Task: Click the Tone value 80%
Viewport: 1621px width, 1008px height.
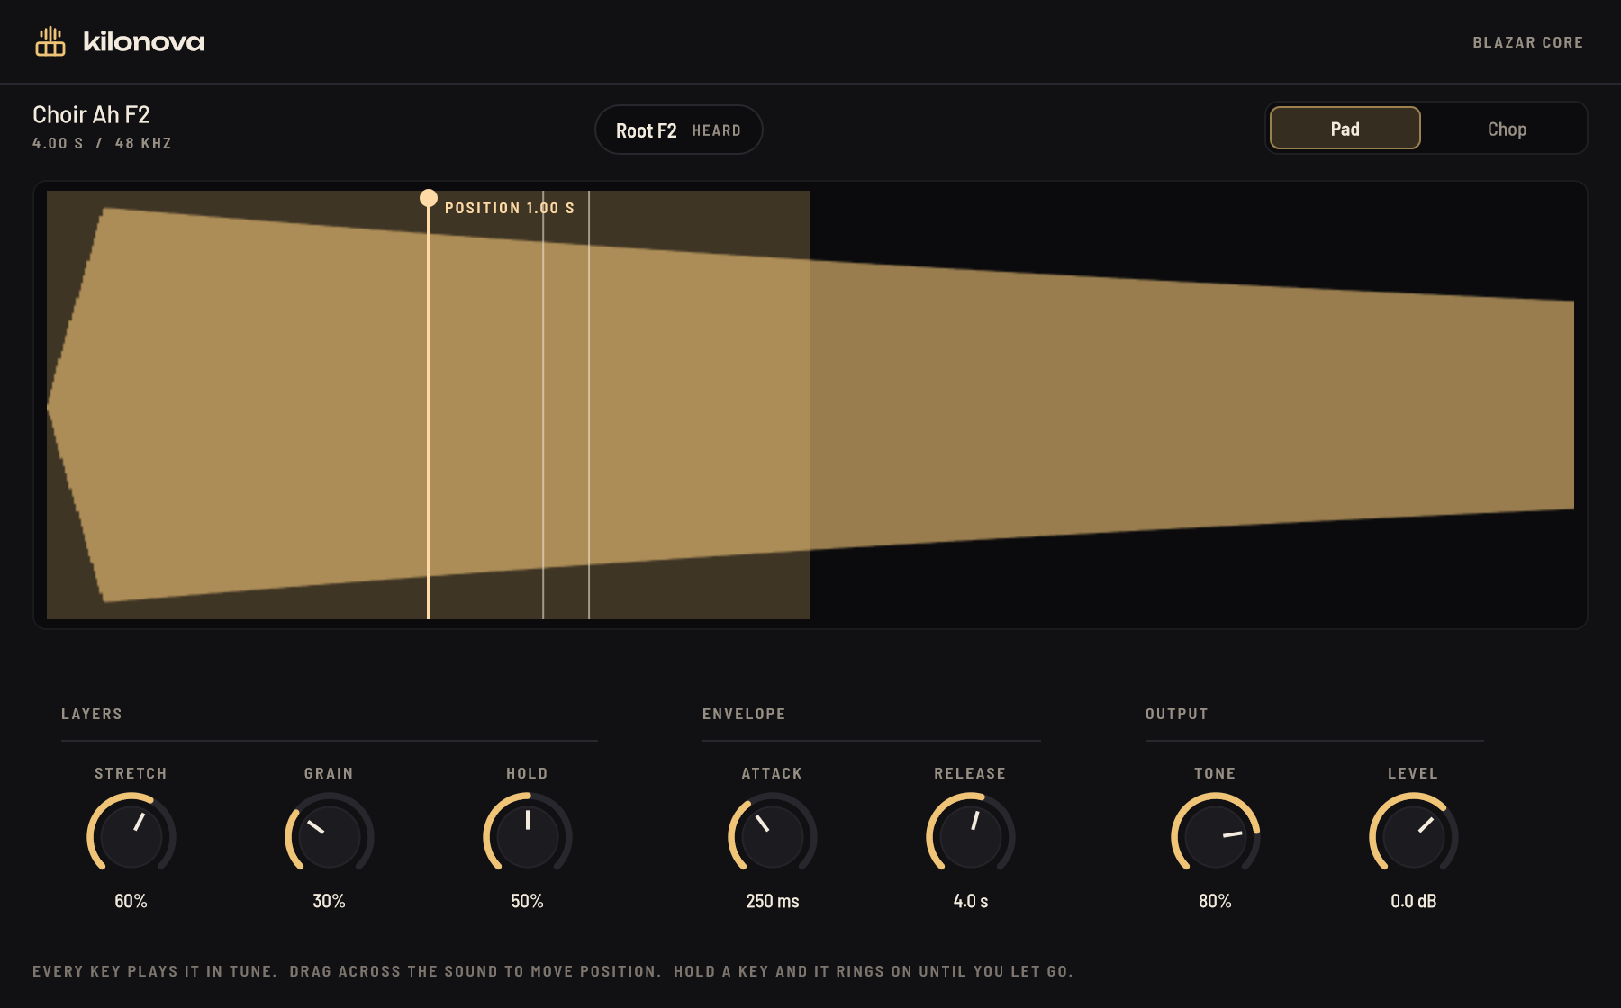Action: tap(1215, 901)
